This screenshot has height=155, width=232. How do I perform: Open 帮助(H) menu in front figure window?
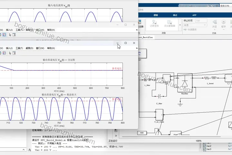pos(51,48)
